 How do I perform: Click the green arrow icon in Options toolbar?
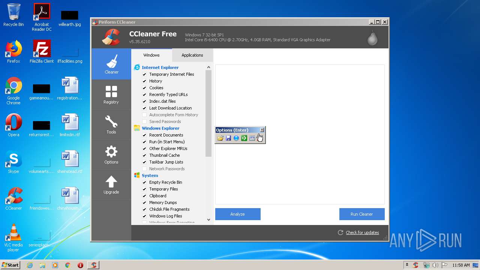(x=244, y=138)
